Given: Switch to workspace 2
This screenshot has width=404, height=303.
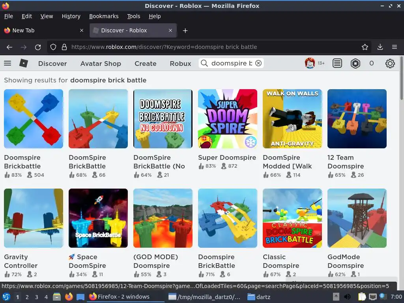Looking at the screenshot, I should pyautogui.click(x=27, y=297).
